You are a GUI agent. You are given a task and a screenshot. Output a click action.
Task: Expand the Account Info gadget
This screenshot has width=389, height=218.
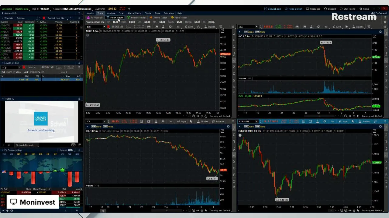2,13
